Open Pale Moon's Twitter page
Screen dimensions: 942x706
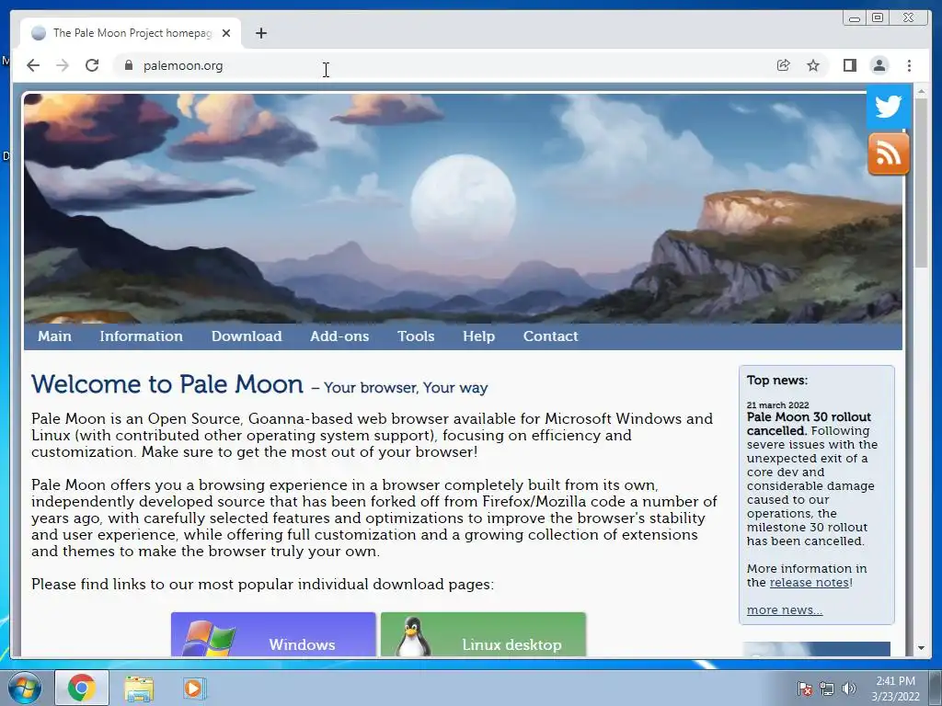click(x=888, y=107)
